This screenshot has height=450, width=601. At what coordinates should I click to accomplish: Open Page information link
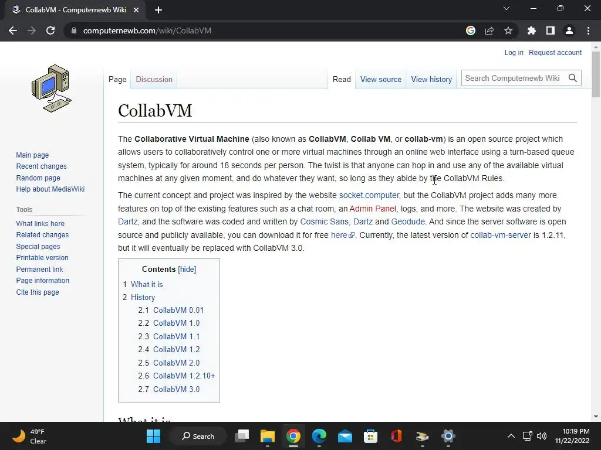(x=42, y=281)
